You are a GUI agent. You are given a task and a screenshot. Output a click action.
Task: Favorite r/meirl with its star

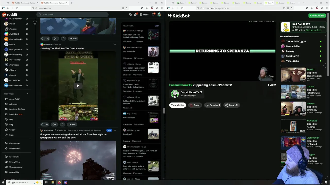27,24
